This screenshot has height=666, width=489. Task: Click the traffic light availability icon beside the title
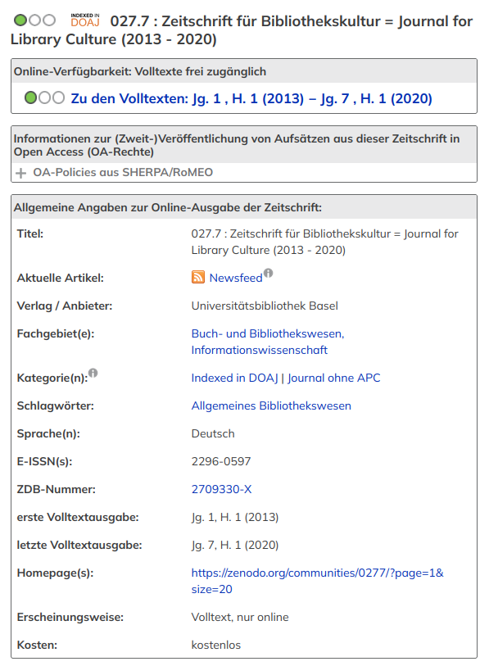click(x=35, y=20)
